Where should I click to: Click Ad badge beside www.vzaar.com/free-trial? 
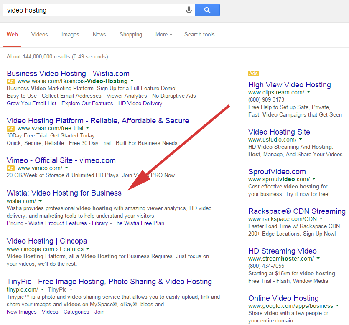pos(10,128)
